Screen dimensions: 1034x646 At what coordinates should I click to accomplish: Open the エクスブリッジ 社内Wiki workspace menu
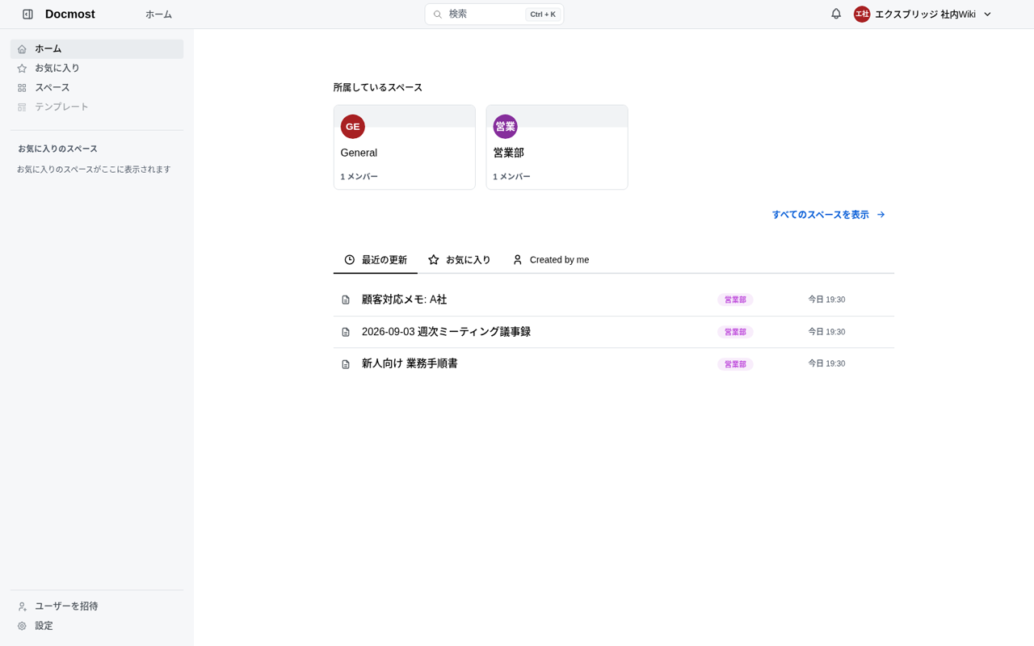click(x=923, y=15)
